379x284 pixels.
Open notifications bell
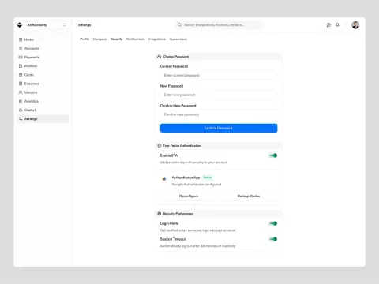point(337,25)
